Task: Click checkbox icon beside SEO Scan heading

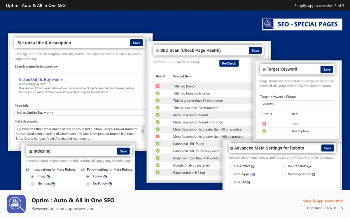Action: click(157, 51)
